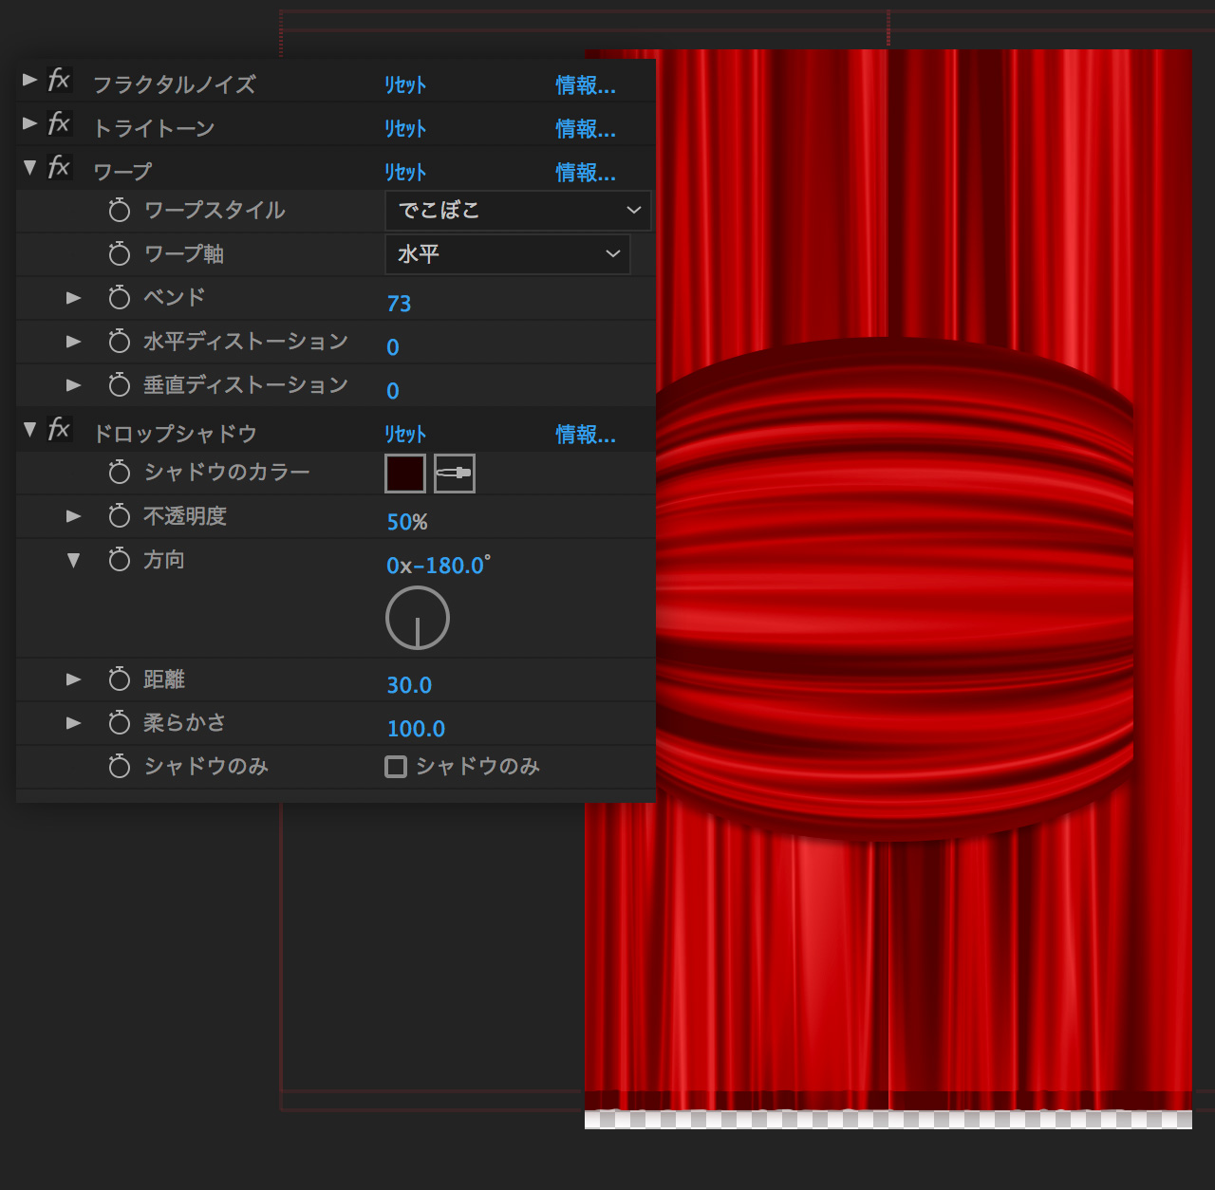Click the shadow color eyedropper icon

(x=454, y=473)
